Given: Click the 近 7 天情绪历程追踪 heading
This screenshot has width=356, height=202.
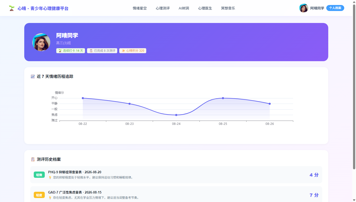Looking at the screenshot, I should pos(55,76).
